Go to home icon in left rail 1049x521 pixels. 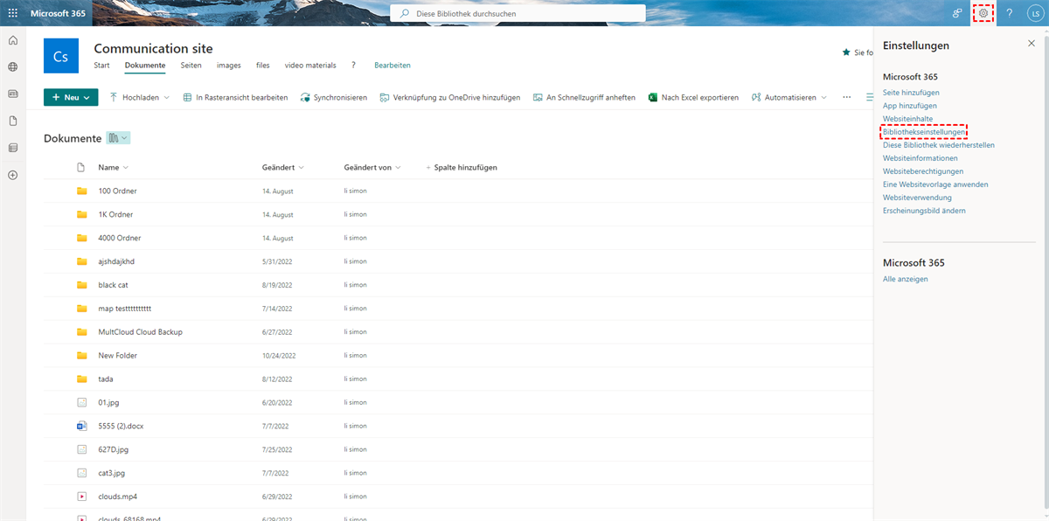13,40
